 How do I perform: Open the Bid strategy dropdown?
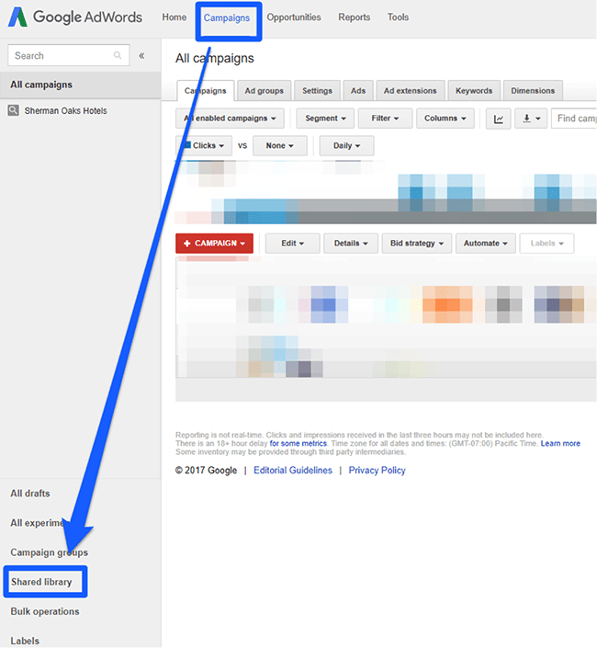[417, 244]
